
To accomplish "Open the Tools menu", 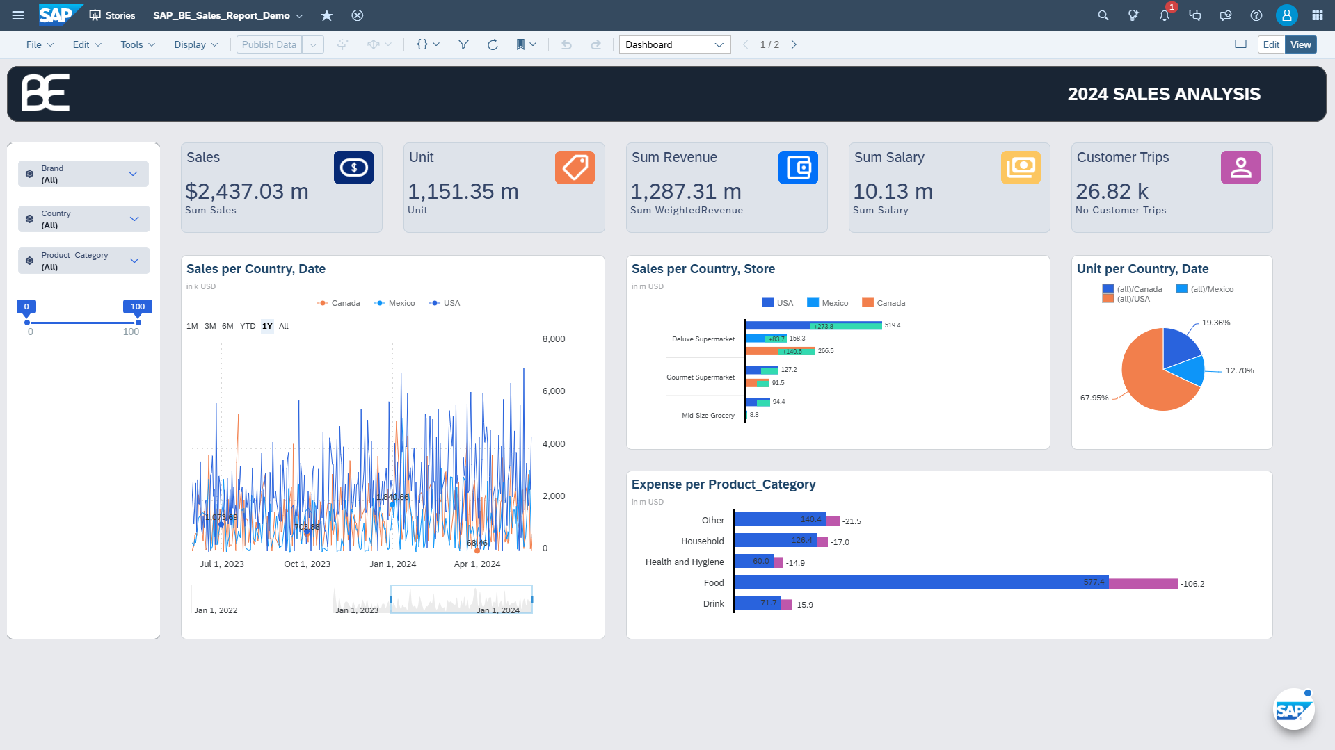I will pyautogui.click(x=137, y=44).
